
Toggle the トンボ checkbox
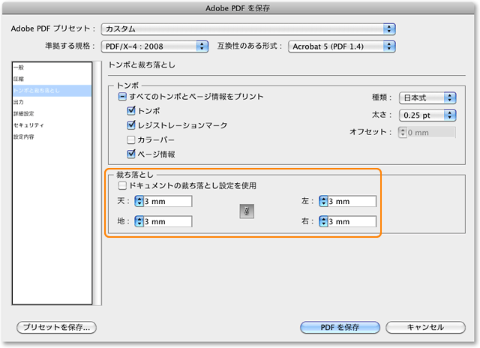(131, 111)
